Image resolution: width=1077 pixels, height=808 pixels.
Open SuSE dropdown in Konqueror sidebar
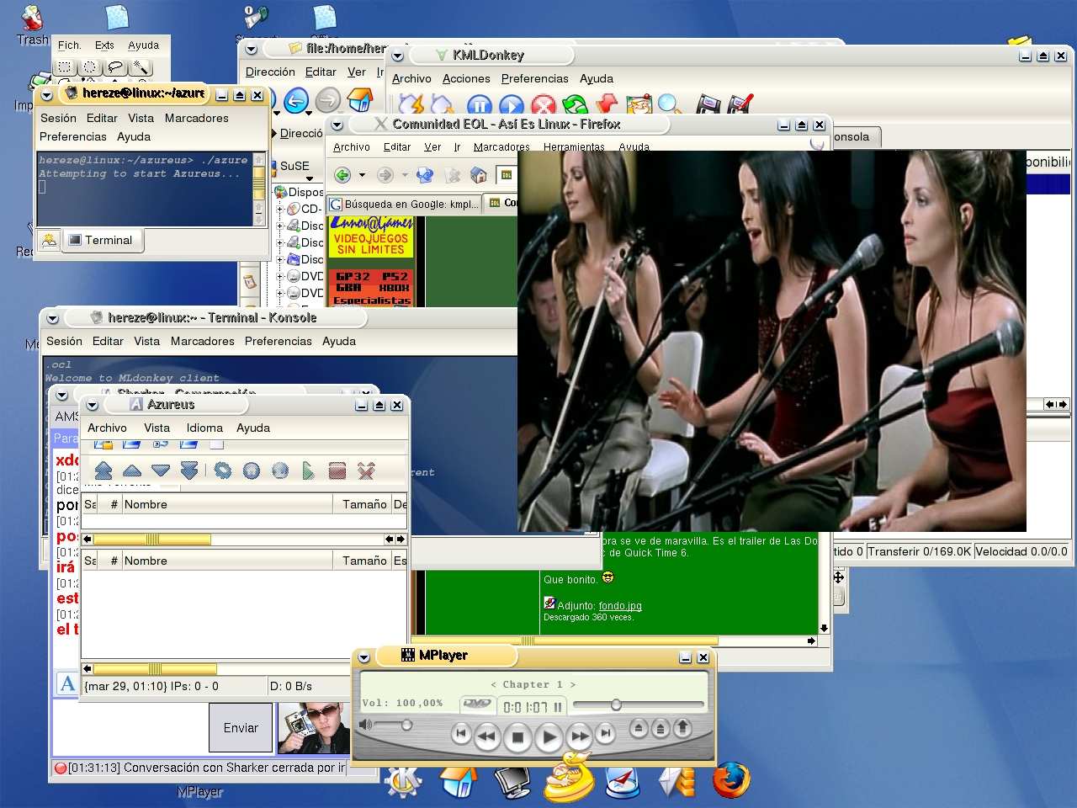click(310, 178)
